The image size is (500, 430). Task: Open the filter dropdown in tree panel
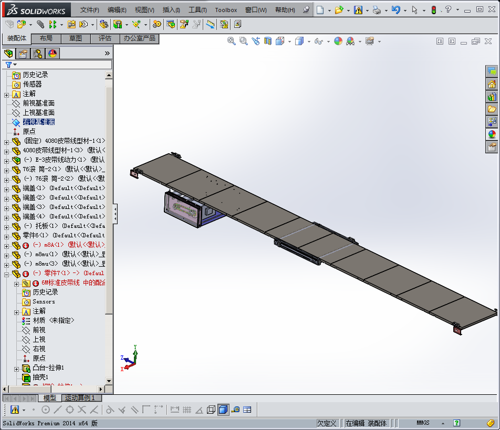pyautogui.click(x=15, y=65)
